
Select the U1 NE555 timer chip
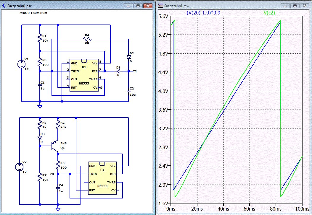click(84, 75)
